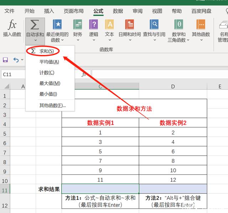
Task: Select the sum result cell D11
Action: coord(173,189)
